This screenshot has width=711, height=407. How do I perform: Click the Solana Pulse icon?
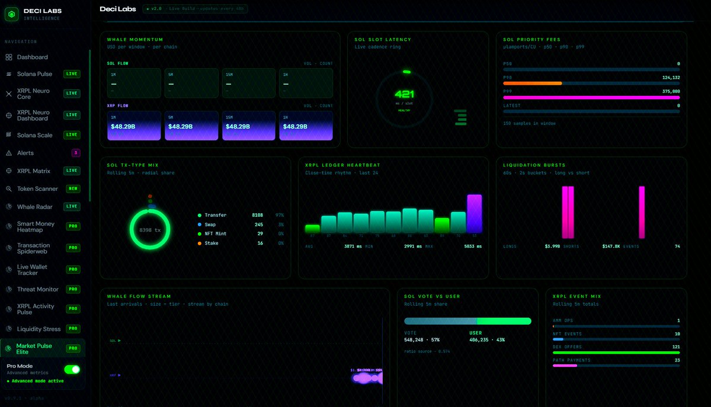(x=9, y=74)
